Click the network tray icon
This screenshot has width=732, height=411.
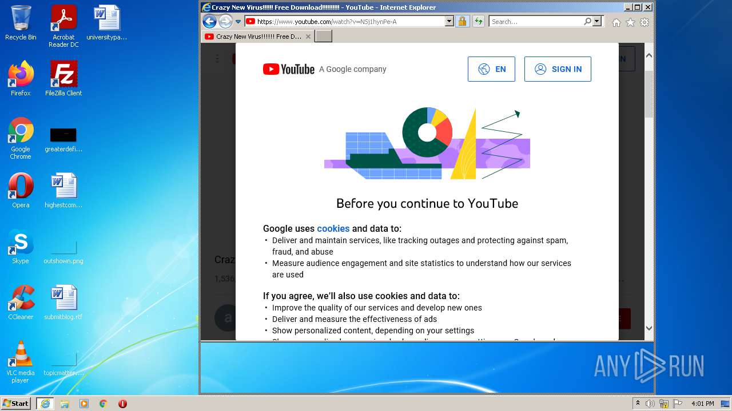pos(664,404)
